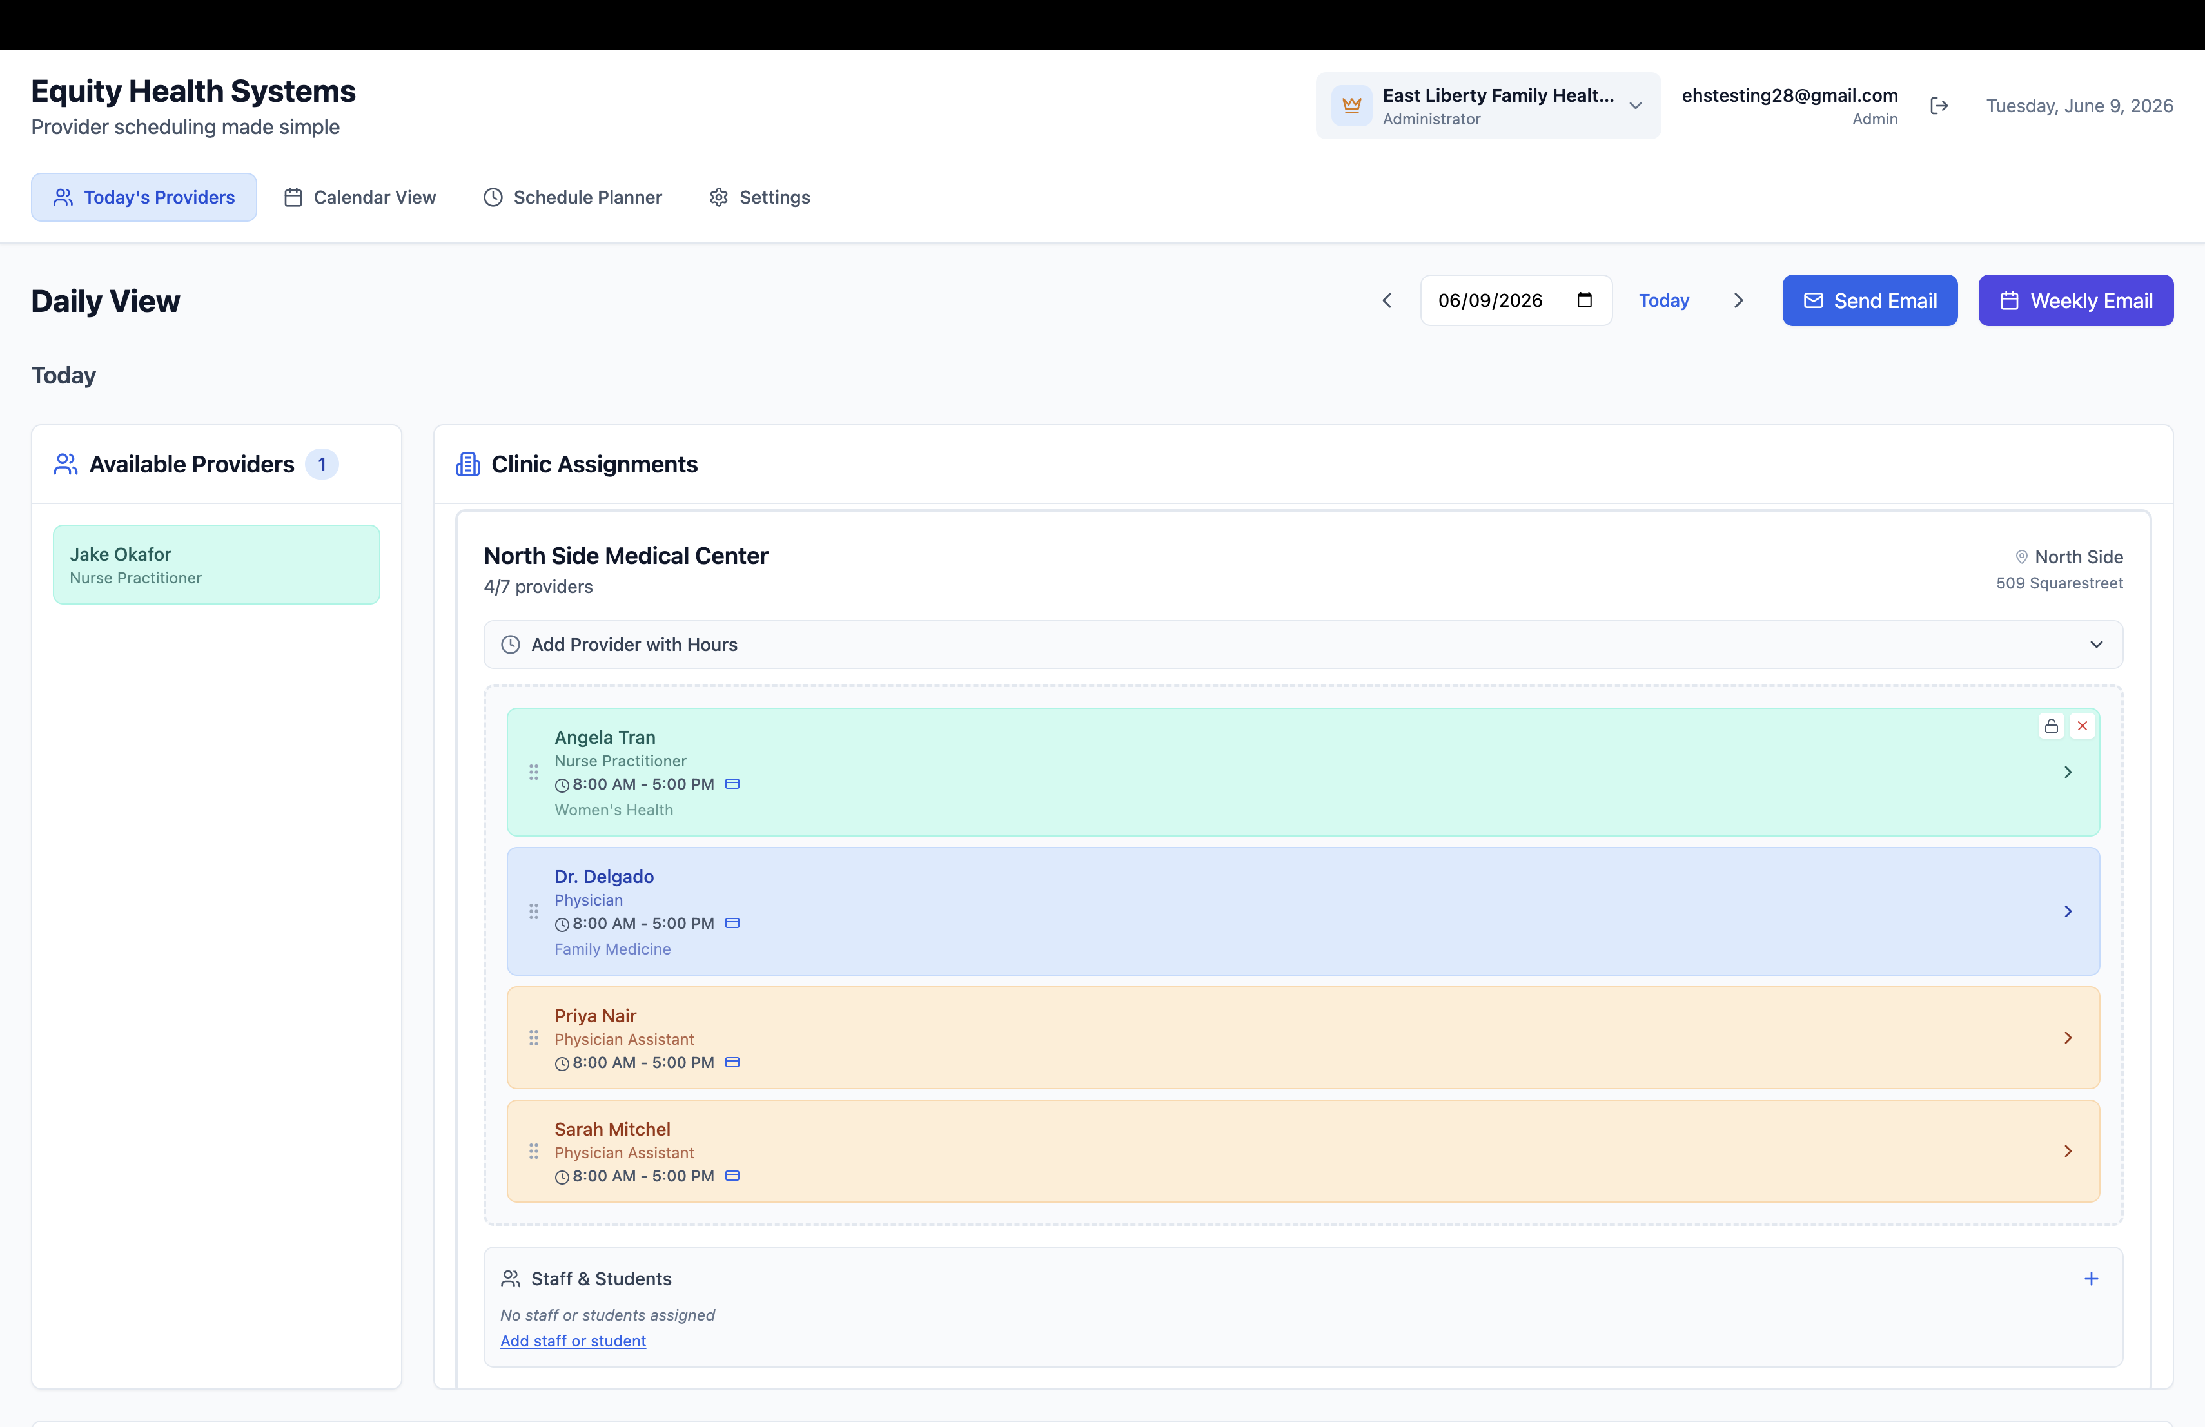Expand Angela Tran's card chevron
This screenshot has width=2205, height=1427.
point(2068,772)
